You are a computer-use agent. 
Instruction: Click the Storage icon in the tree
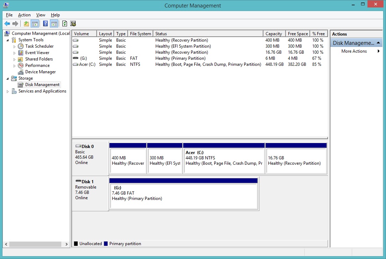pos(14,78)
